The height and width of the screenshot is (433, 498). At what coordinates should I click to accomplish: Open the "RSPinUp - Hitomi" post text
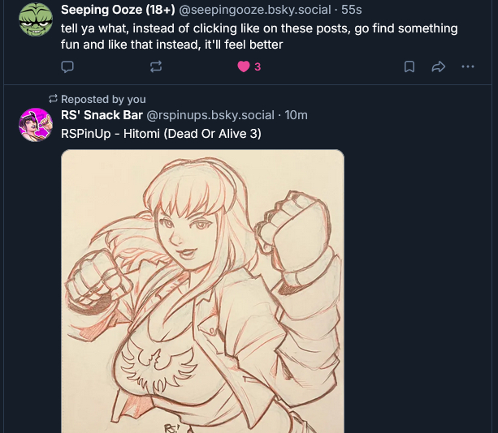coord(161,132)
